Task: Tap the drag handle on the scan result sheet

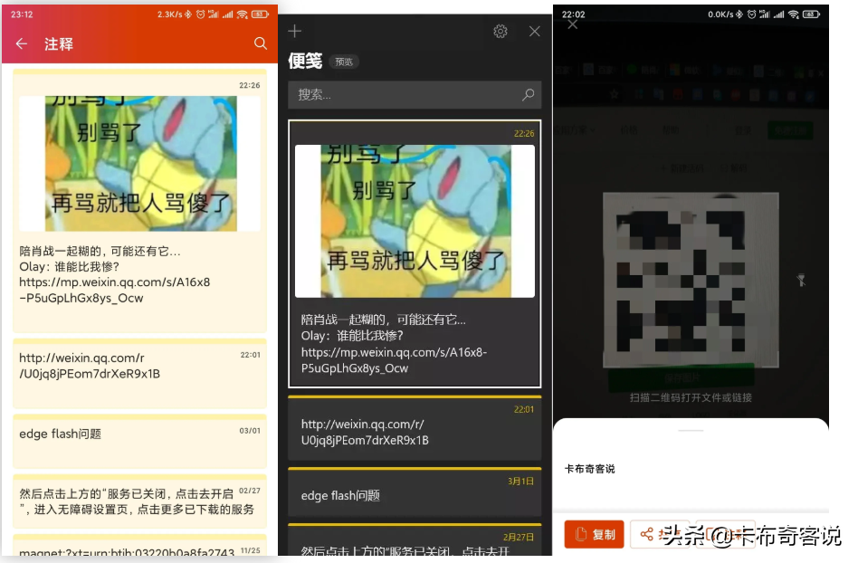Action: (691, 431)
